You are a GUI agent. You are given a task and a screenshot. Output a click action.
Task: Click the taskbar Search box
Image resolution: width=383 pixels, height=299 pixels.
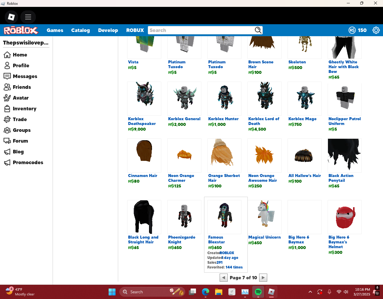click(152, 292)
